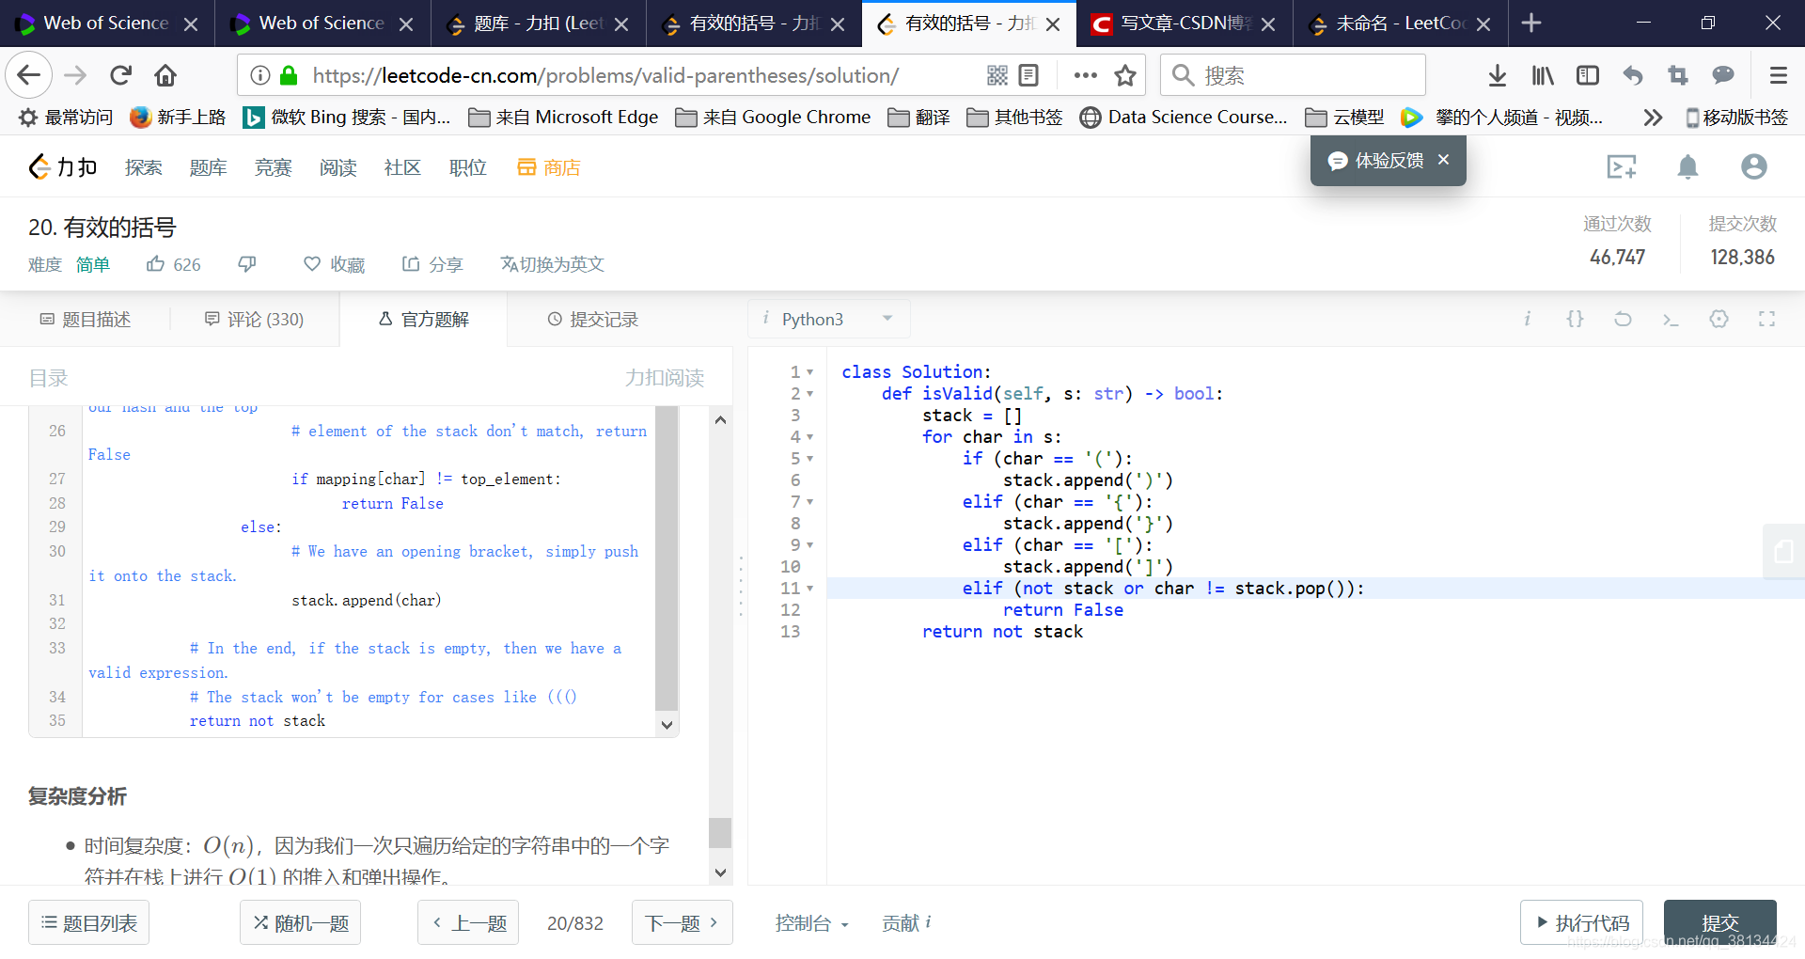Open 竞赛 in the top navigation
The height and width of the screenshot is (959, 1805).
[x=273, y=167]
